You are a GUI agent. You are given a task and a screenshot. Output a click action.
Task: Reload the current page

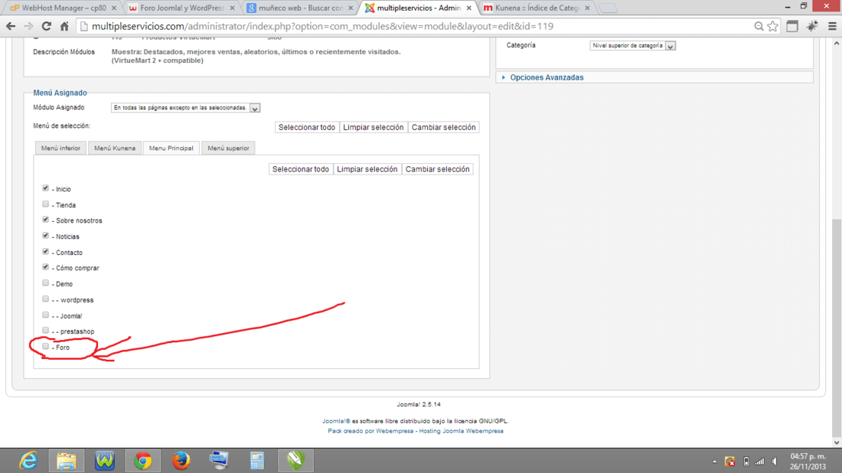click(47, 26)
